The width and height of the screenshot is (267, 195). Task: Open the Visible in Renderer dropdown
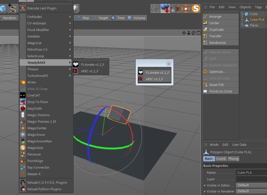click(251, 191)
